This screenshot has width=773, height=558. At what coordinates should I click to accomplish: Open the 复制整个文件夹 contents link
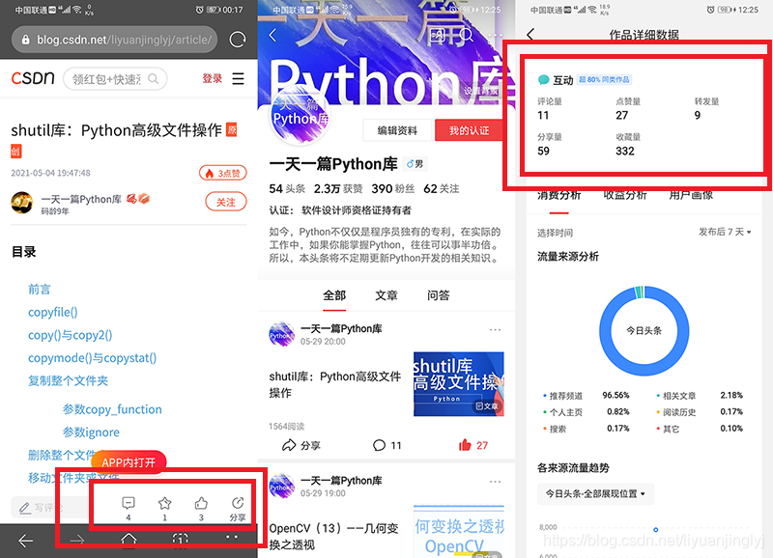68,380
